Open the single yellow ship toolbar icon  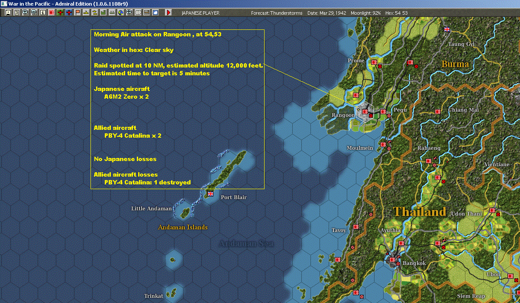click(86, 13)
